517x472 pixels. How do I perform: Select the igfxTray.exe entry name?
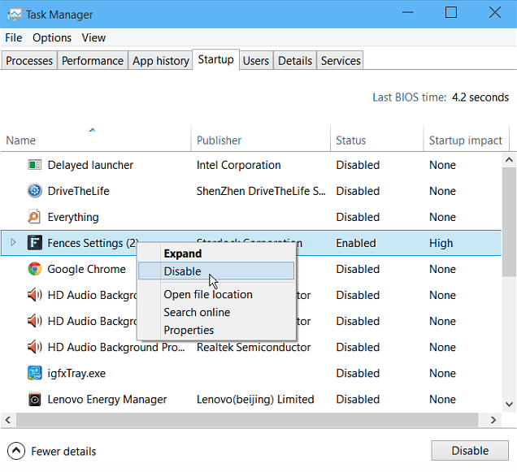pyautogui.click(x=76, y=373)
